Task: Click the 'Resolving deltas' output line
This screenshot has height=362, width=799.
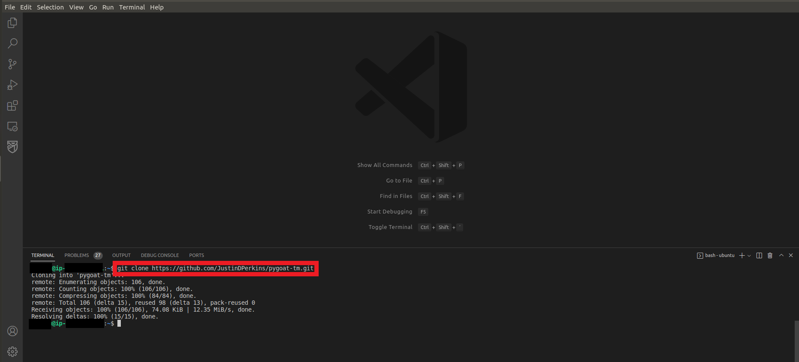Action: [x=95, y=317]
